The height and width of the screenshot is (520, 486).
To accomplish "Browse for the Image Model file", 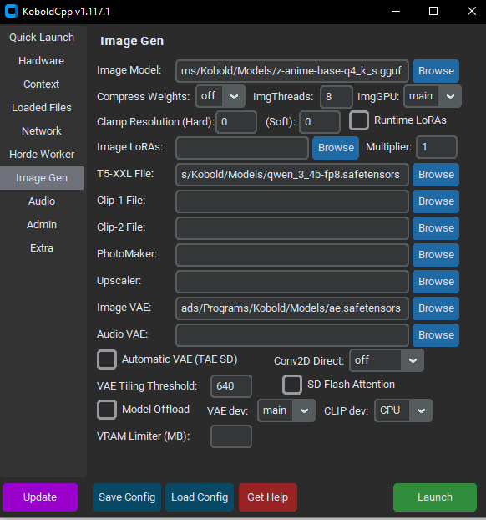I will 436,71.
